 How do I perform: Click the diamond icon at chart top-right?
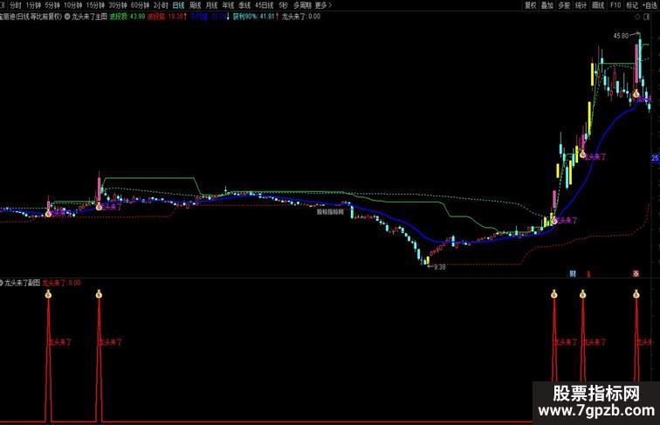tap(637, 17)
